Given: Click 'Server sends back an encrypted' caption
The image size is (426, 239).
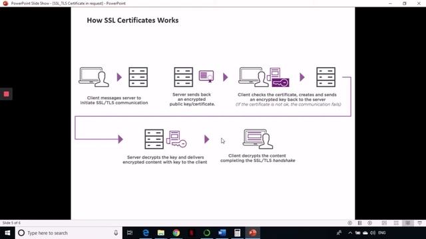Looking at the screenshot, I should tap(192, 99).
